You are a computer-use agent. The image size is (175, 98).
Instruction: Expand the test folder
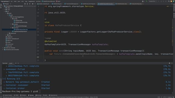pyautogui.click(x=6, y=35)
